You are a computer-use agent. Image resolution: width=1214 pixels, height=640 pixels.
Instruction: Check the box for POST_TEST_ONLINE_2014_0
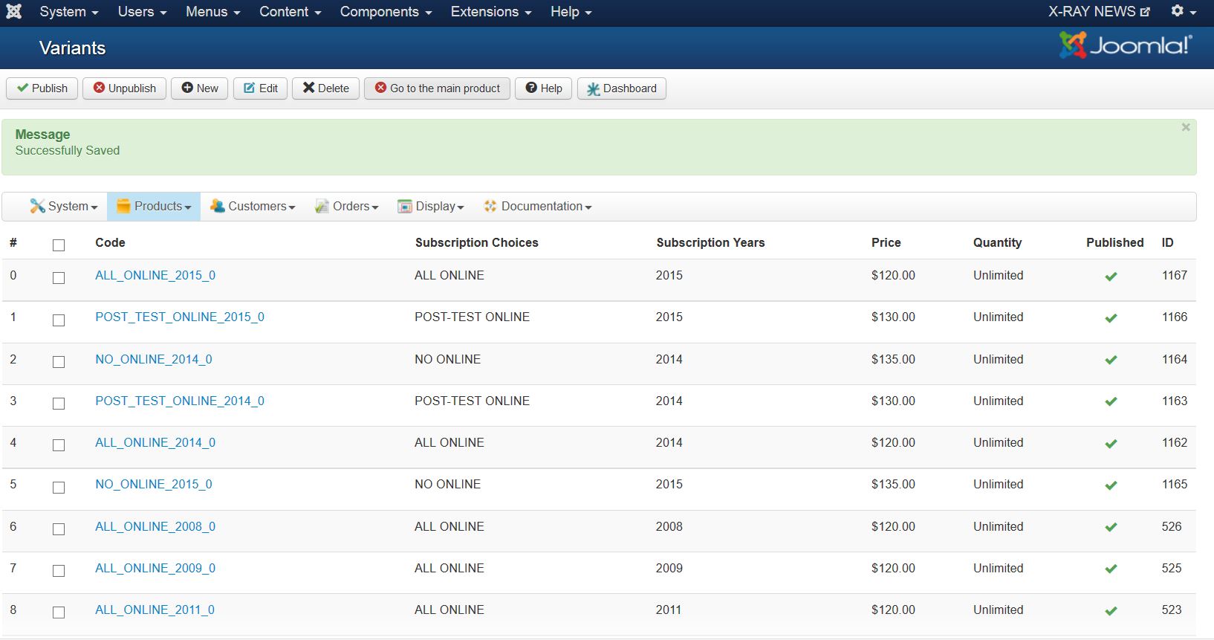coord(59,404)
